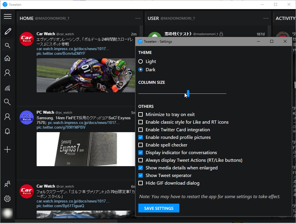Click the first Car Watch avatar (Evangelion tweet)

click(x=27, y=39)
